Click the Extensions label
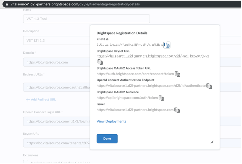This screenshot has height=164, width=242. click(x=30, y=155)
